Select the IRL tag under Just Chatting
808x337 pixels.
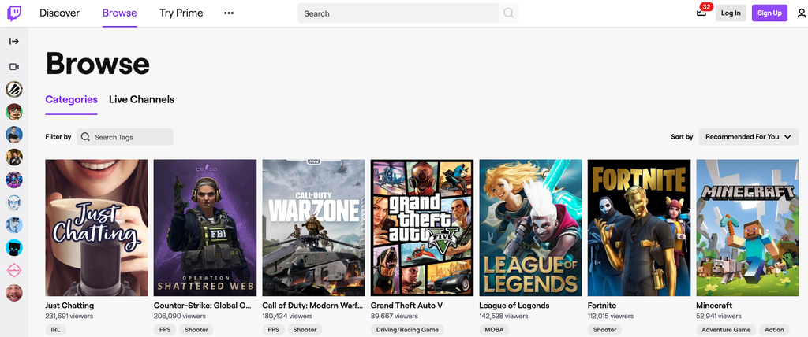pos(56,330)
